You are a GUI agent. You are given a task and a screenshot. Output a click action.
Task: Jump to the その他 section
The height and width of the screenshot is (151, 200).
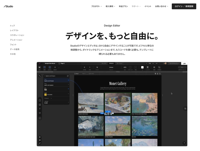click(x=13, y=54)
